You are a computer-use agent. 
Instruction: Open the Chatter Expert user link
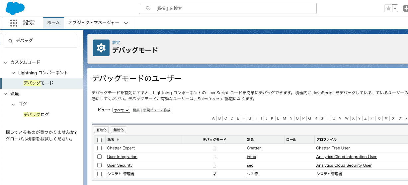click(121, 148)
